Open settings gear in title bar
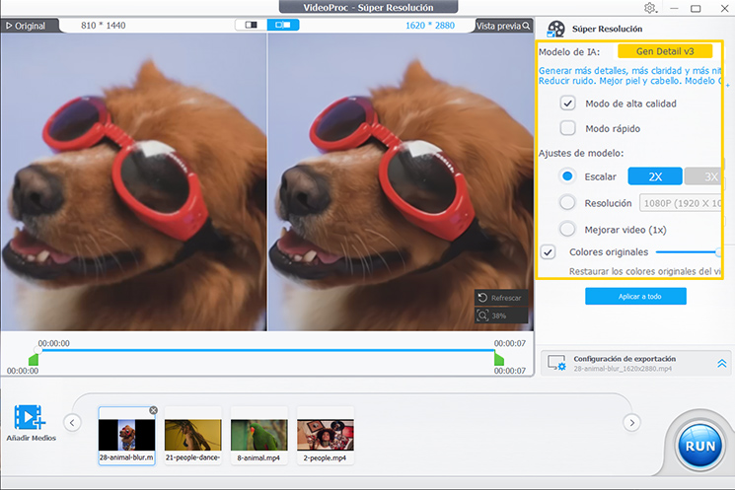Image resolution: width=735 pixels, height=490 pixels. tap(650, 8)
